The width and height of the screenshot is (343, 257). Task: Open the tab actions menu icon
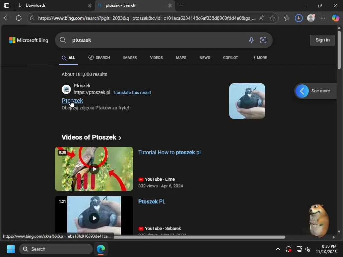pyautogui.click(x=7, y=5)
